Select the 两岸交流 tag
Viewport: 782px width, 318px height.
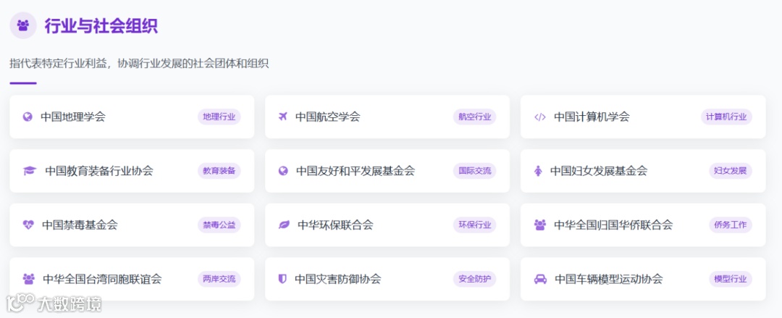tap(219, 279)
